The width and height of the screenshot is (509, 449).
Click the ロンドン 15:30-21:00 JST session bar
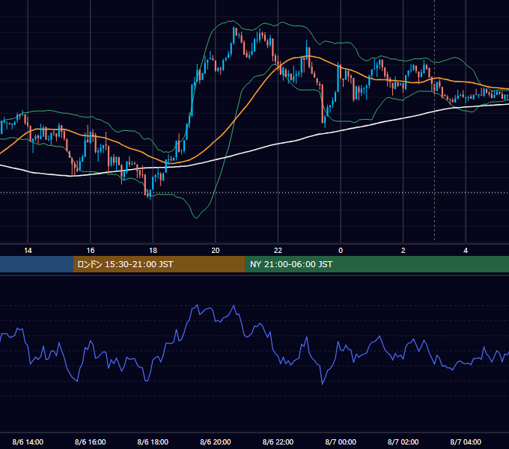pyautogui.click(x=159, y=264)
